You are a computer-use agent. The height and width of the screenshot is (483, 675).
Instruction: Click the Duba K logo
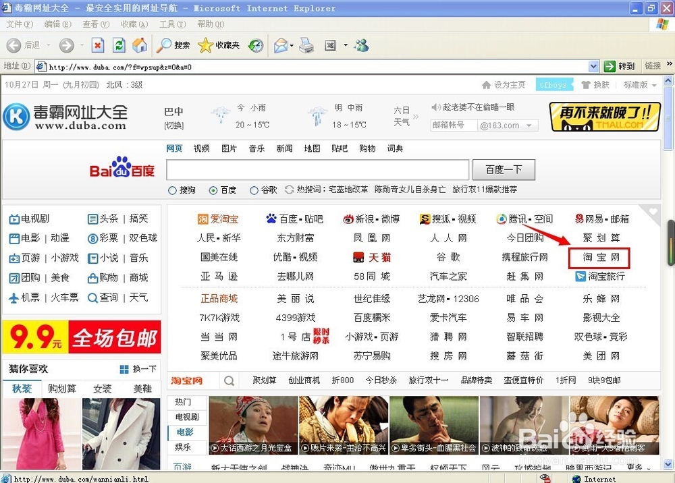tap(16, 117)
